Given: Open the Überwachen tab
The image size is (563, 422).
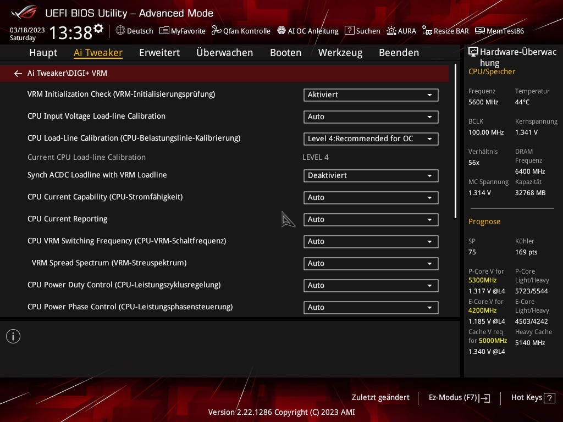Looking at the screenshot, I should 225,53.
